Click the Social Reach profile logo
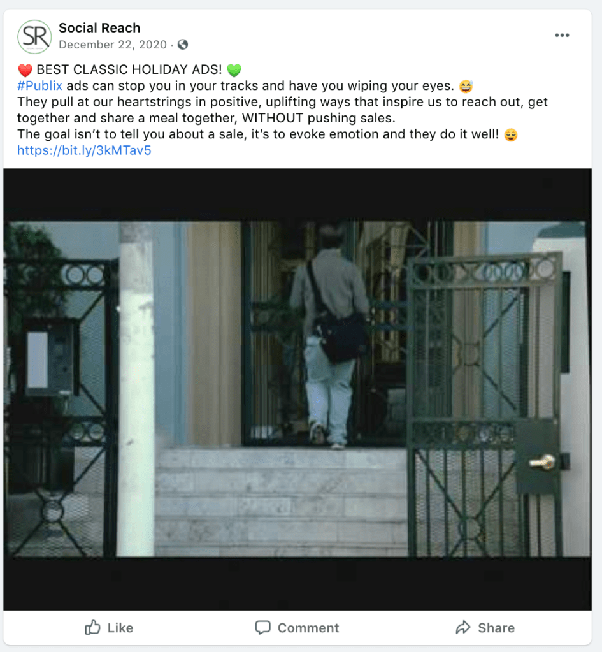 pos(34,36)
